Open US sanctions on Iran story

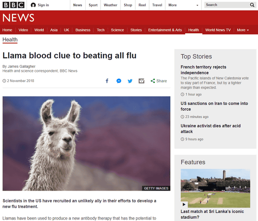(x=214, y=106)
